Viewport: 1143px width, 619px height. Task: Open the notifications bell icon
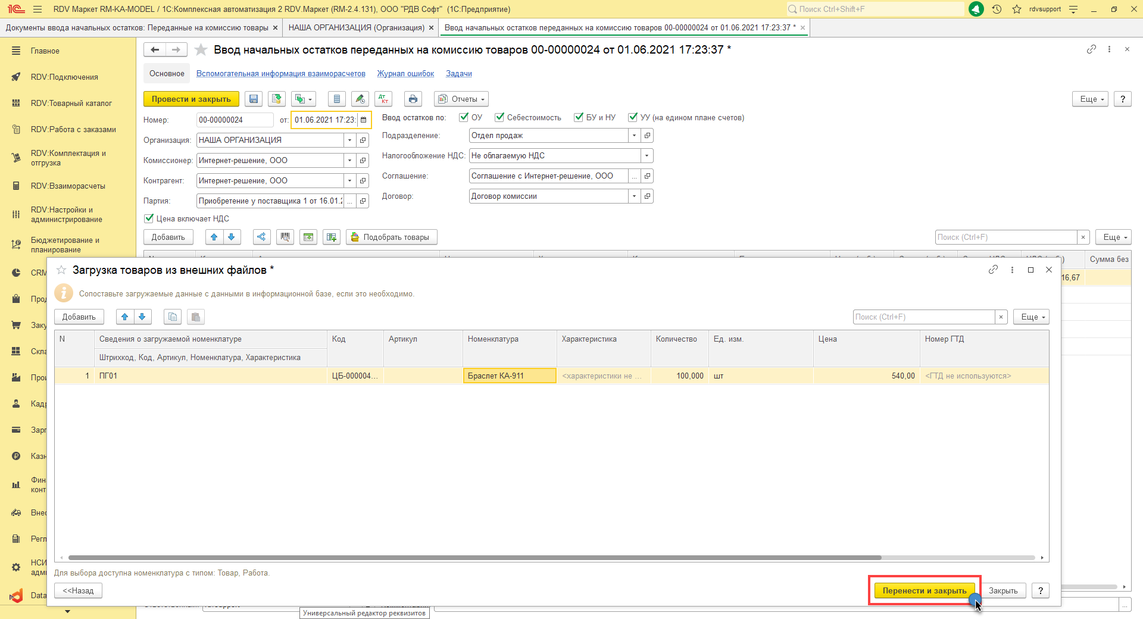click(x=976, y=10)
